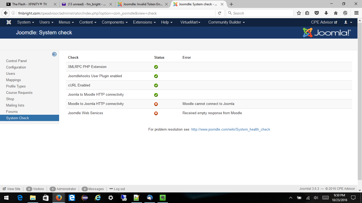Expand the user account dropdown
This screenshot has height=203, width=362.
coord(348,22)
